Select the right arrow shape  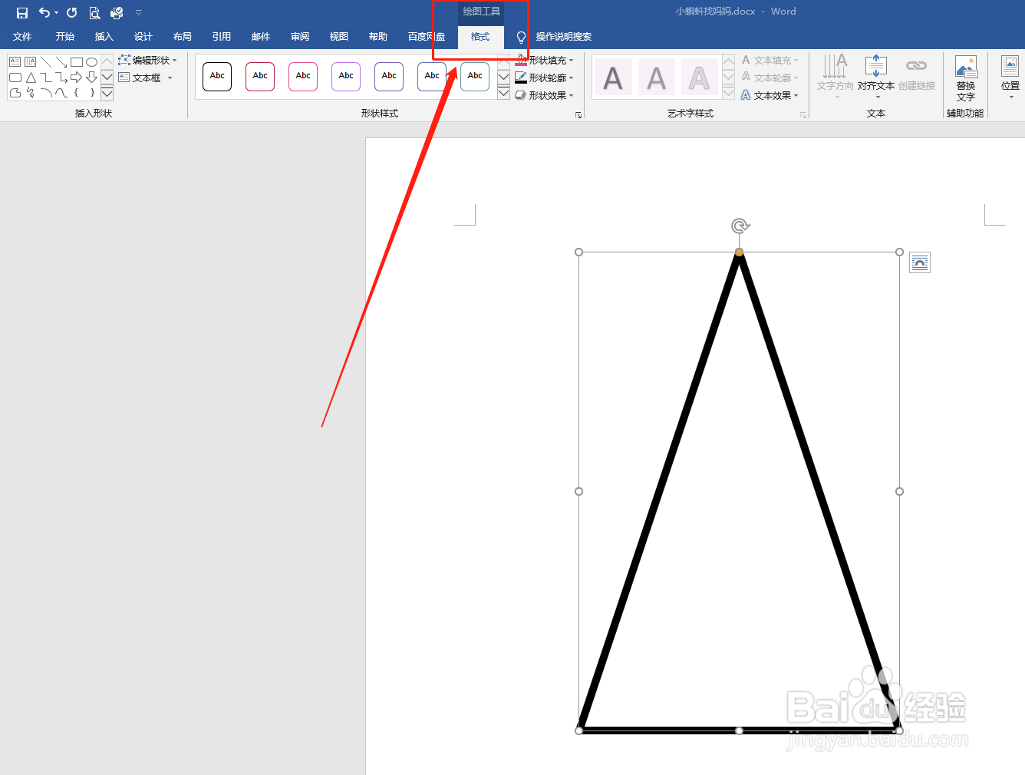[x=77, y=77]
